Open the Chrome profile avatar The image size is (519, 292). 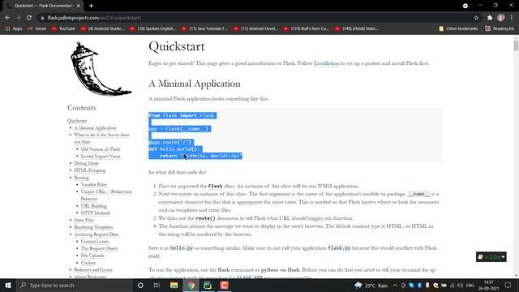pos(501,18)
